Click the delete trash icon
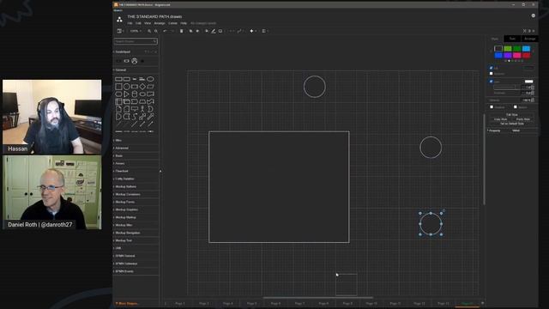The image size is (549, 309). (x=181, y=31)
